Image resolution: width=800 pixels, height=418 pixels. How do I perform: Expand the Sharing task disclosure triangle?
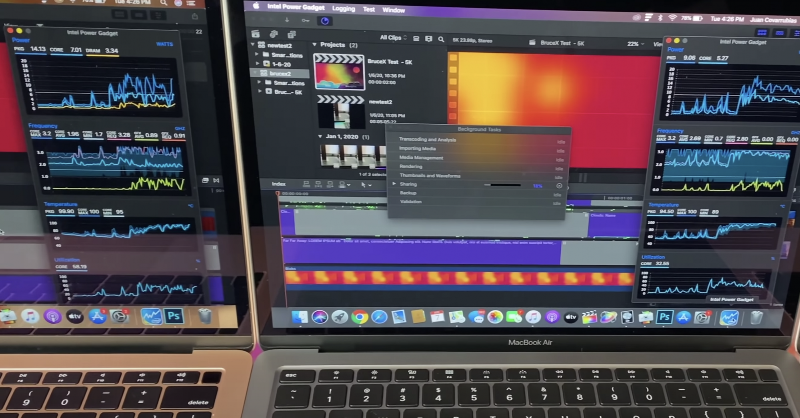(x=394, y=184)
